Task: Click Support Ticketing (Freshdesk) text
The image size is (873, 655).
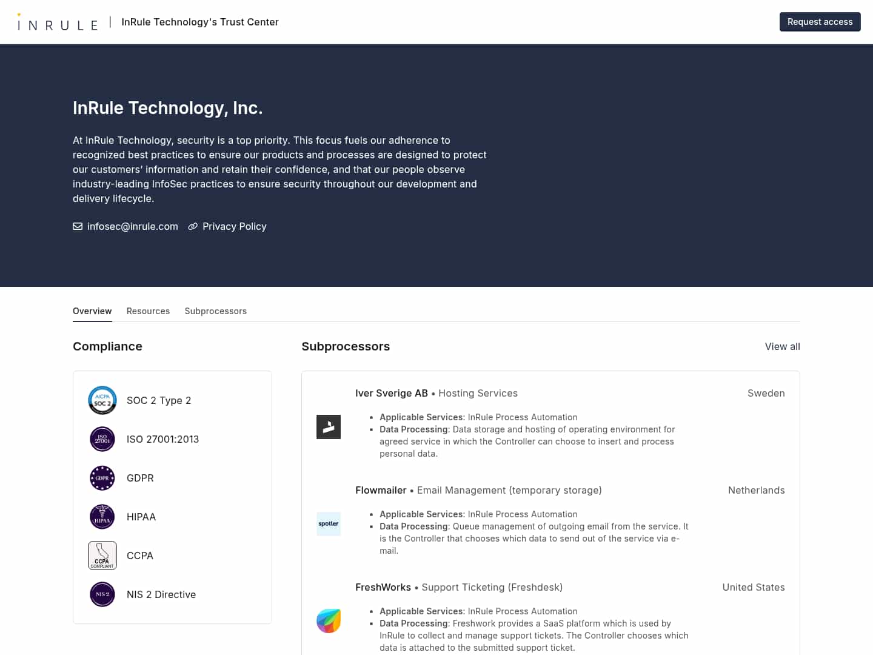Action: click(492, 587)
